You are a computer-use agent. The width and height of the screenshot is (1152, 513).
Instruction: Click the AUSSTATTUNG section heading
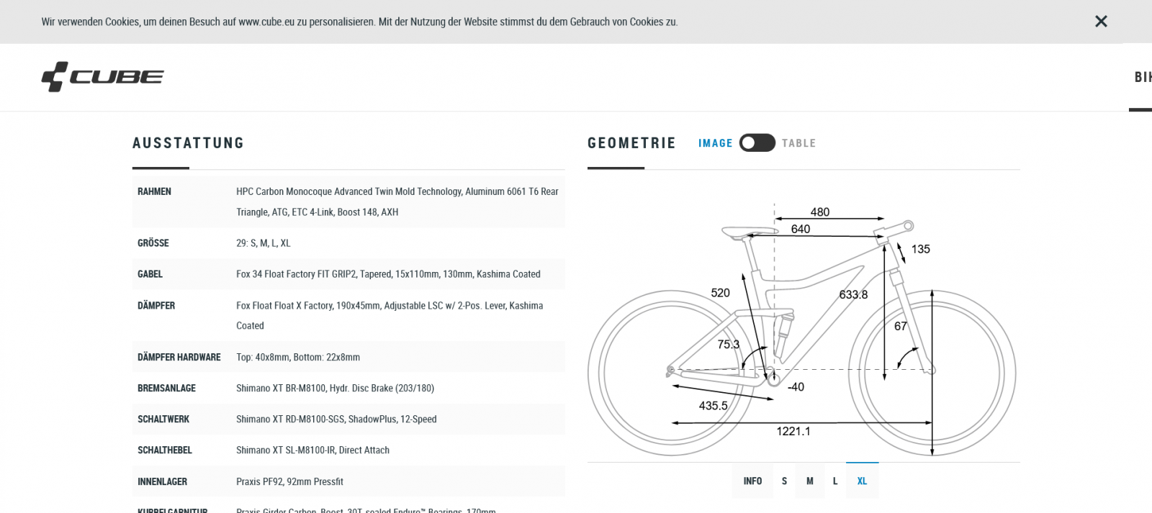[188, 143]
